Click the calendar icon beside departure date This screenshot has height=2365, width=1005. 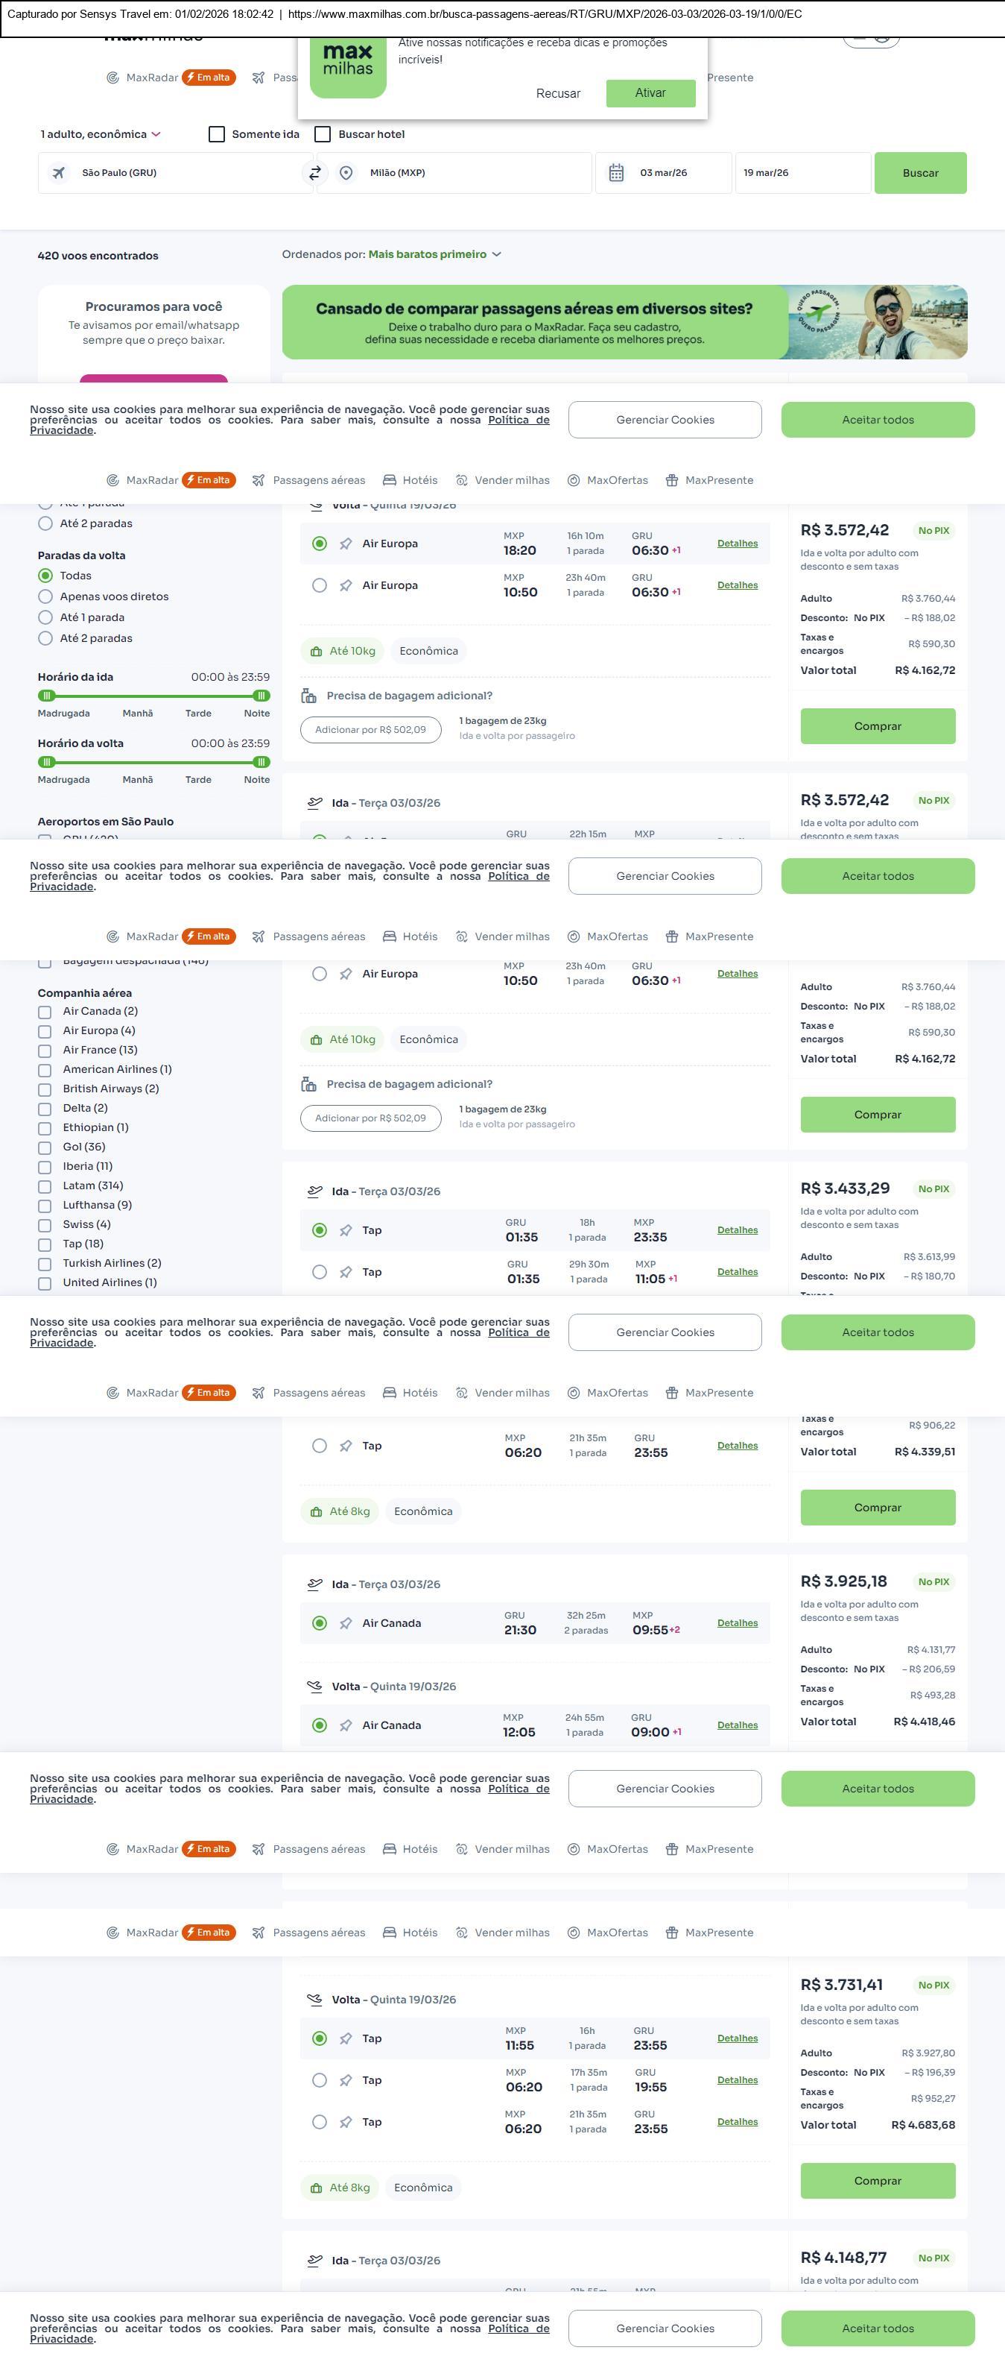click(616, 172)
